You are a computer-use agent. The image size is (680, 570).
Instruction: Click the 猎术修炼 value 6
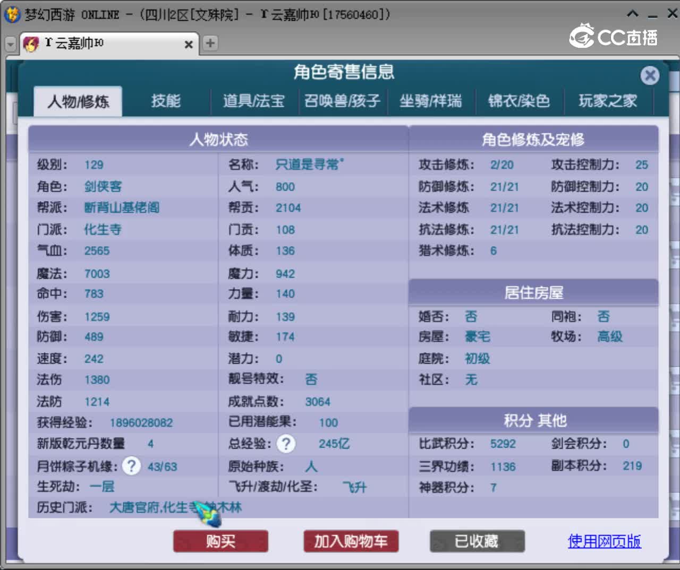point(494,251)
